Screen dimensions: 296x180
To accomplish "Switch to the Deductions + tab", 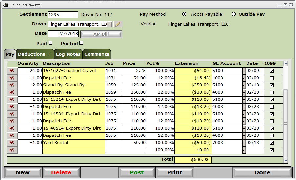I will pyautogui.click(x=35, y=54).
